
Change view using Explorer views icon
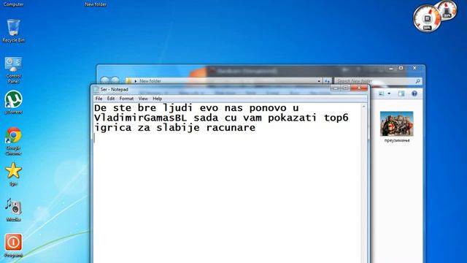pos(381,94)
